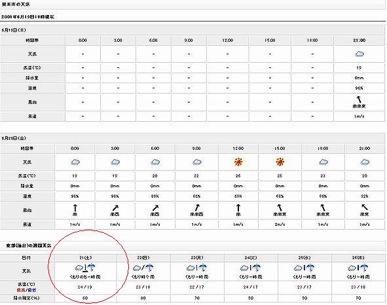Screen dimensions: 387x305
Task: Click the sun icon at 12:00 on June 20
Action: (x=238, y=162)
